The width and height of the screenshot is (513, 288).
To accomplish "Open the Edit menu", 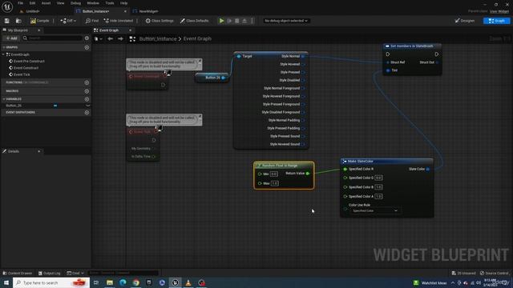I will point(32,3).
